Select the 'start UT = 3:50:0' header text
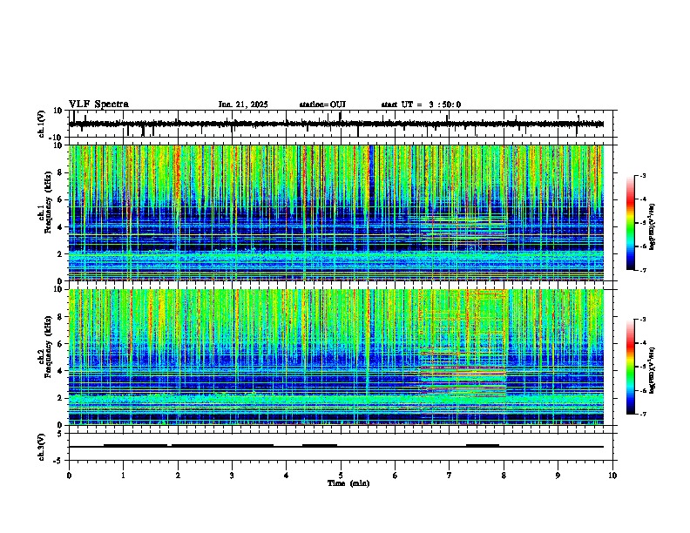 [421, 105]
